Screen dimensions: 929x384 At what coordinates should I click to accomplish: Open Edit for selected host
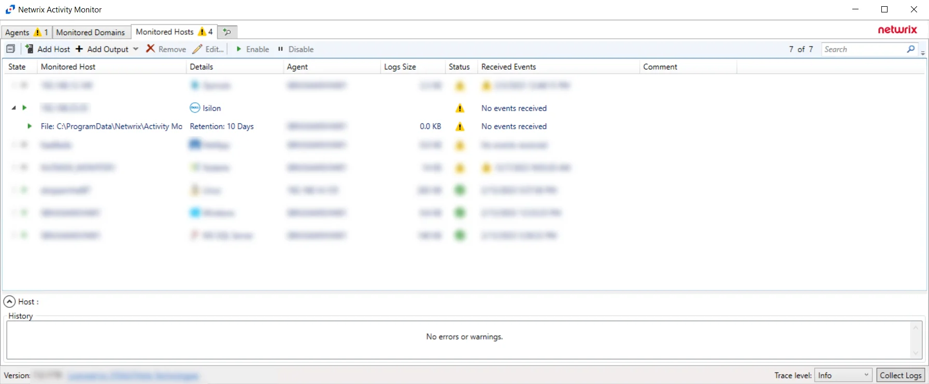coord(208,49)
